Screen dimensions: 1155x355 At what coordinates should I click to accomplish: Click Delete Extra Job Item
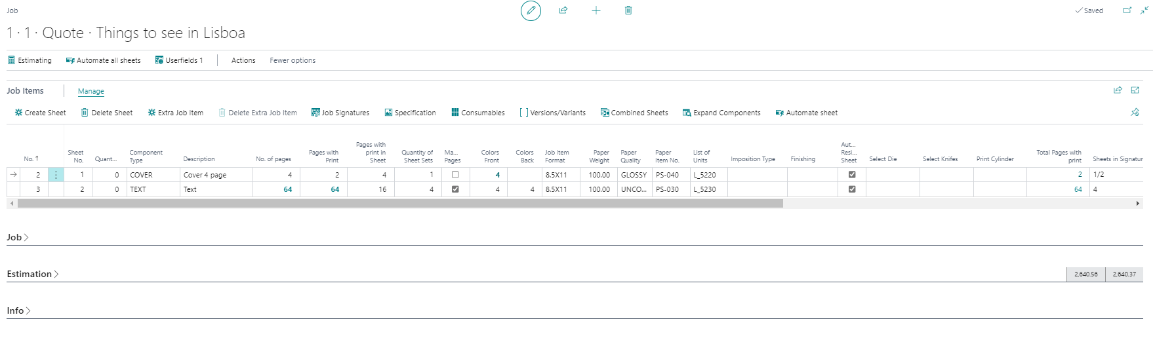coord(258,113)
